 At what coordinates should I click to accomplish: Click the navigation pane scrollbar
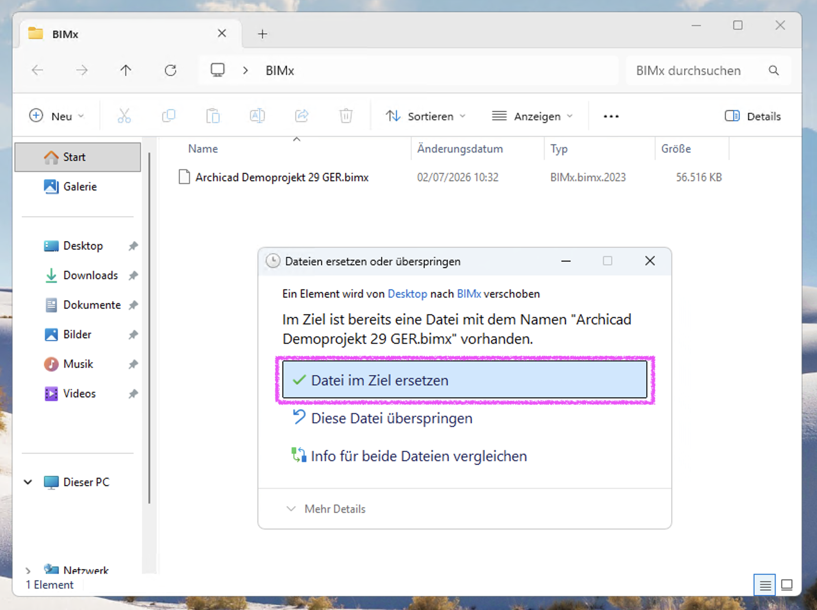point(149,328)
